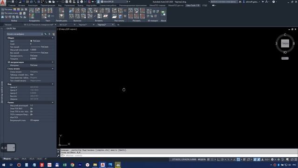The height and width of the screenshot is (168, 298).
Task: Open the МСК coordinate system dropdown below ViewCube
Action: [285, 58]
